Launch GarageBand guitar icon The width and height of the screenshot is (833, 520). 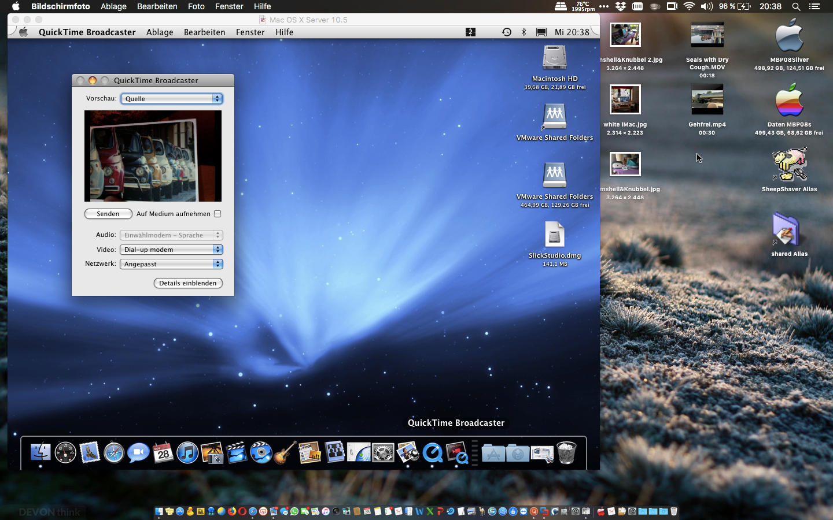(285, 452)
